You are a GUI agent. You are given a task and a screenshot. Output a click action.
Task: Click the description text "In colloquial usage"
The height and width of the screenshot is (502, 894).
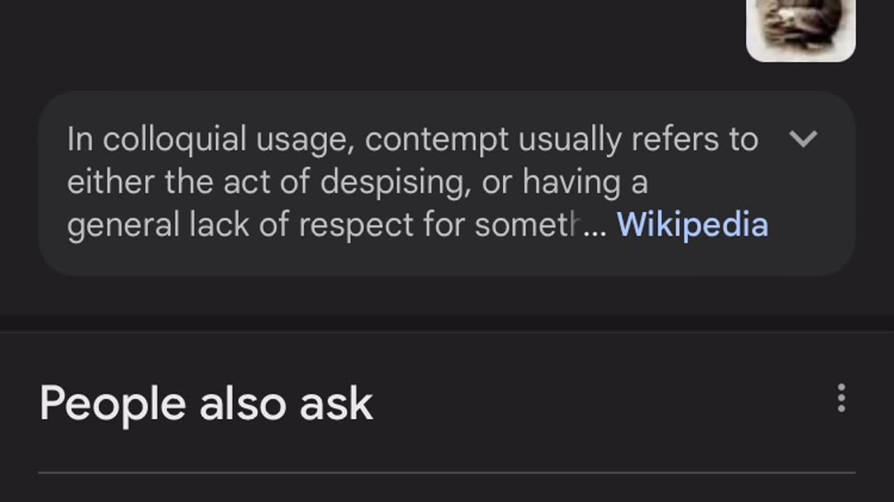pyautogui.click(x=156, y=139)
